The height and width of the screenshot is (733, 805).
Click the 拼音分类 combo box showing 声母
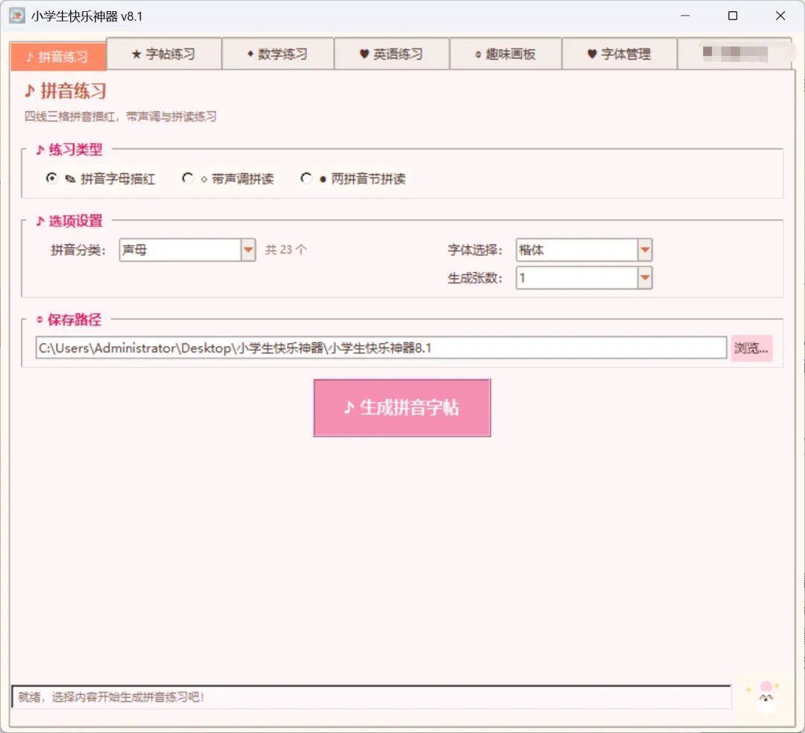coord(187,250)
